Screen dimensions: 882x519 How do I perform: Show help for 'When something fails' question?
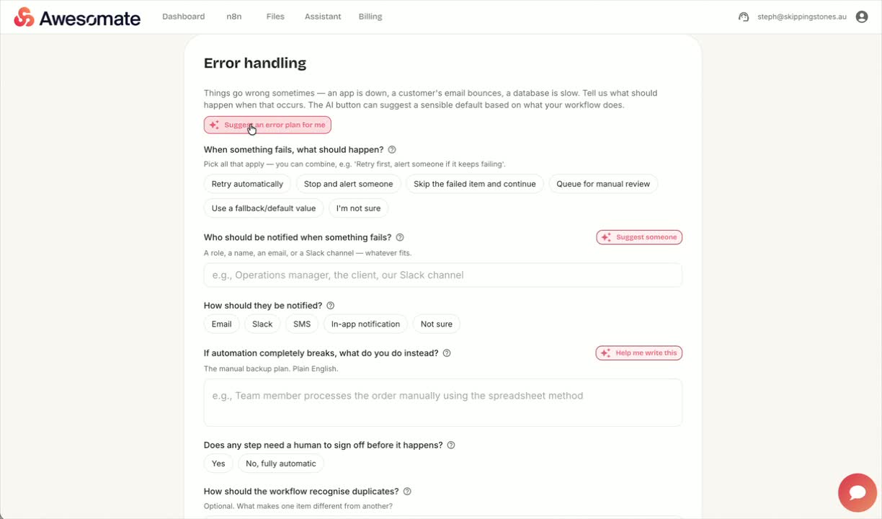[392, 150]
